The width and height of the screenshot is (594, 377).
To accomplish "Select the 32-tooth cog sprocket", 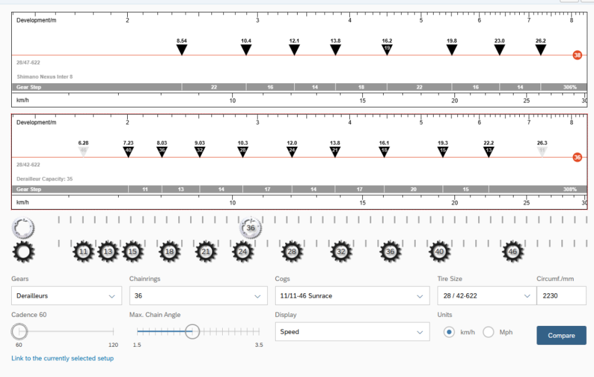I will (341, 252).
